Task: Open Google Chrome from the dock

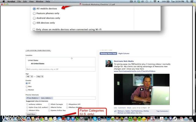Action: pos(42,119)
